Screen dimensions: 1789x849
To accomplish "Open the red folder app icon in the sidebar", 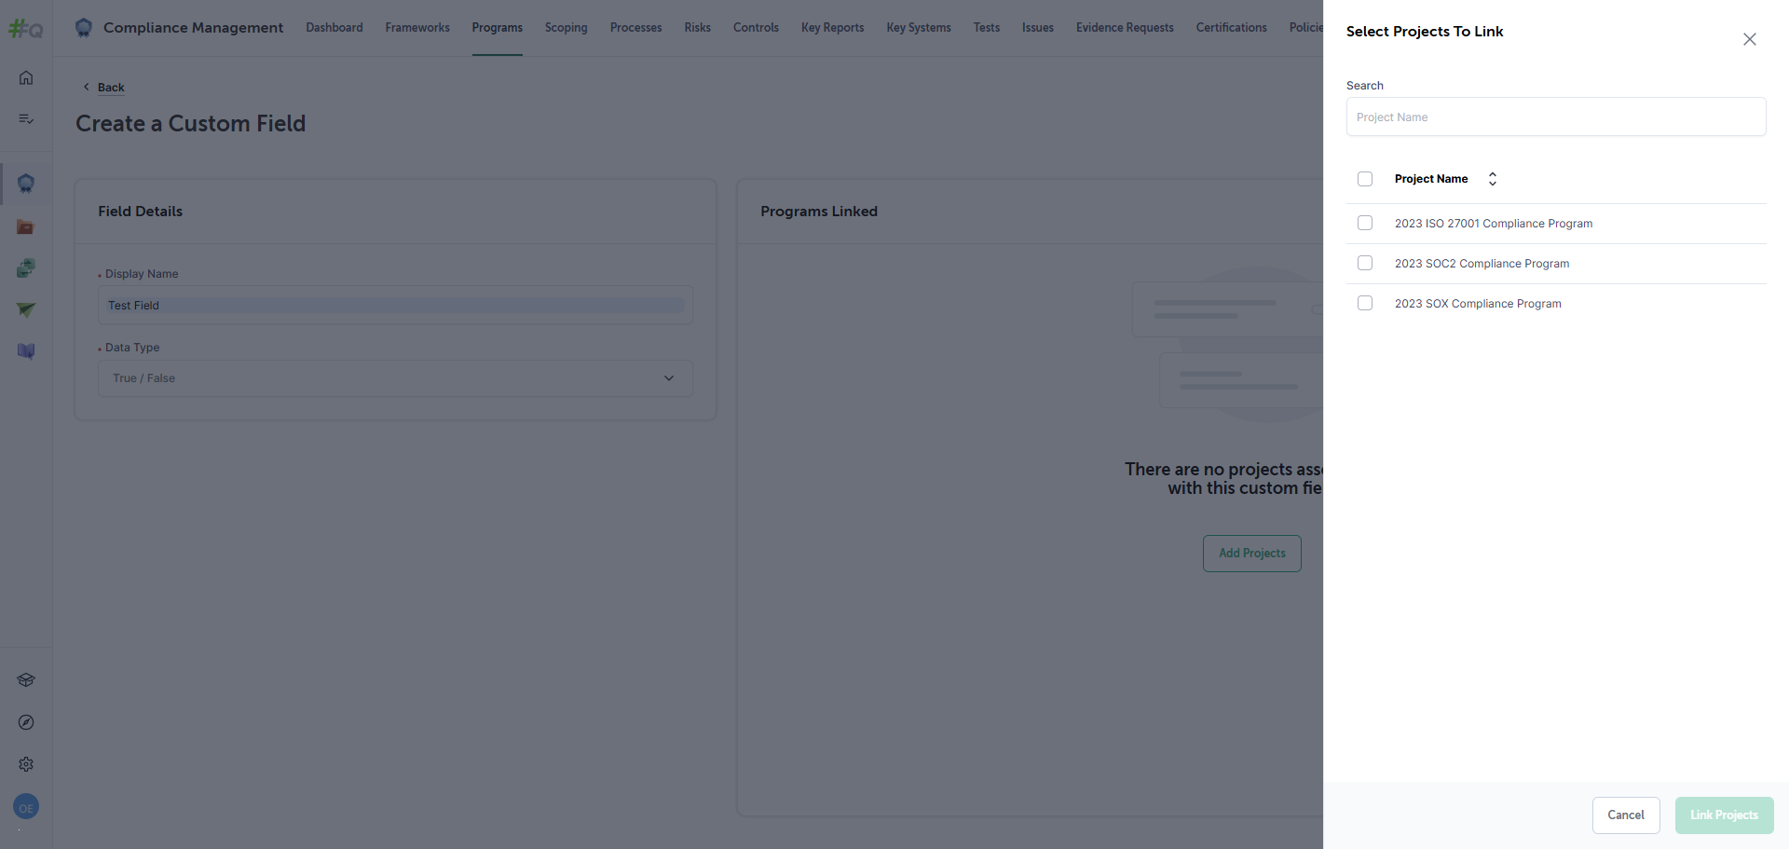I will tap(26, 226).
